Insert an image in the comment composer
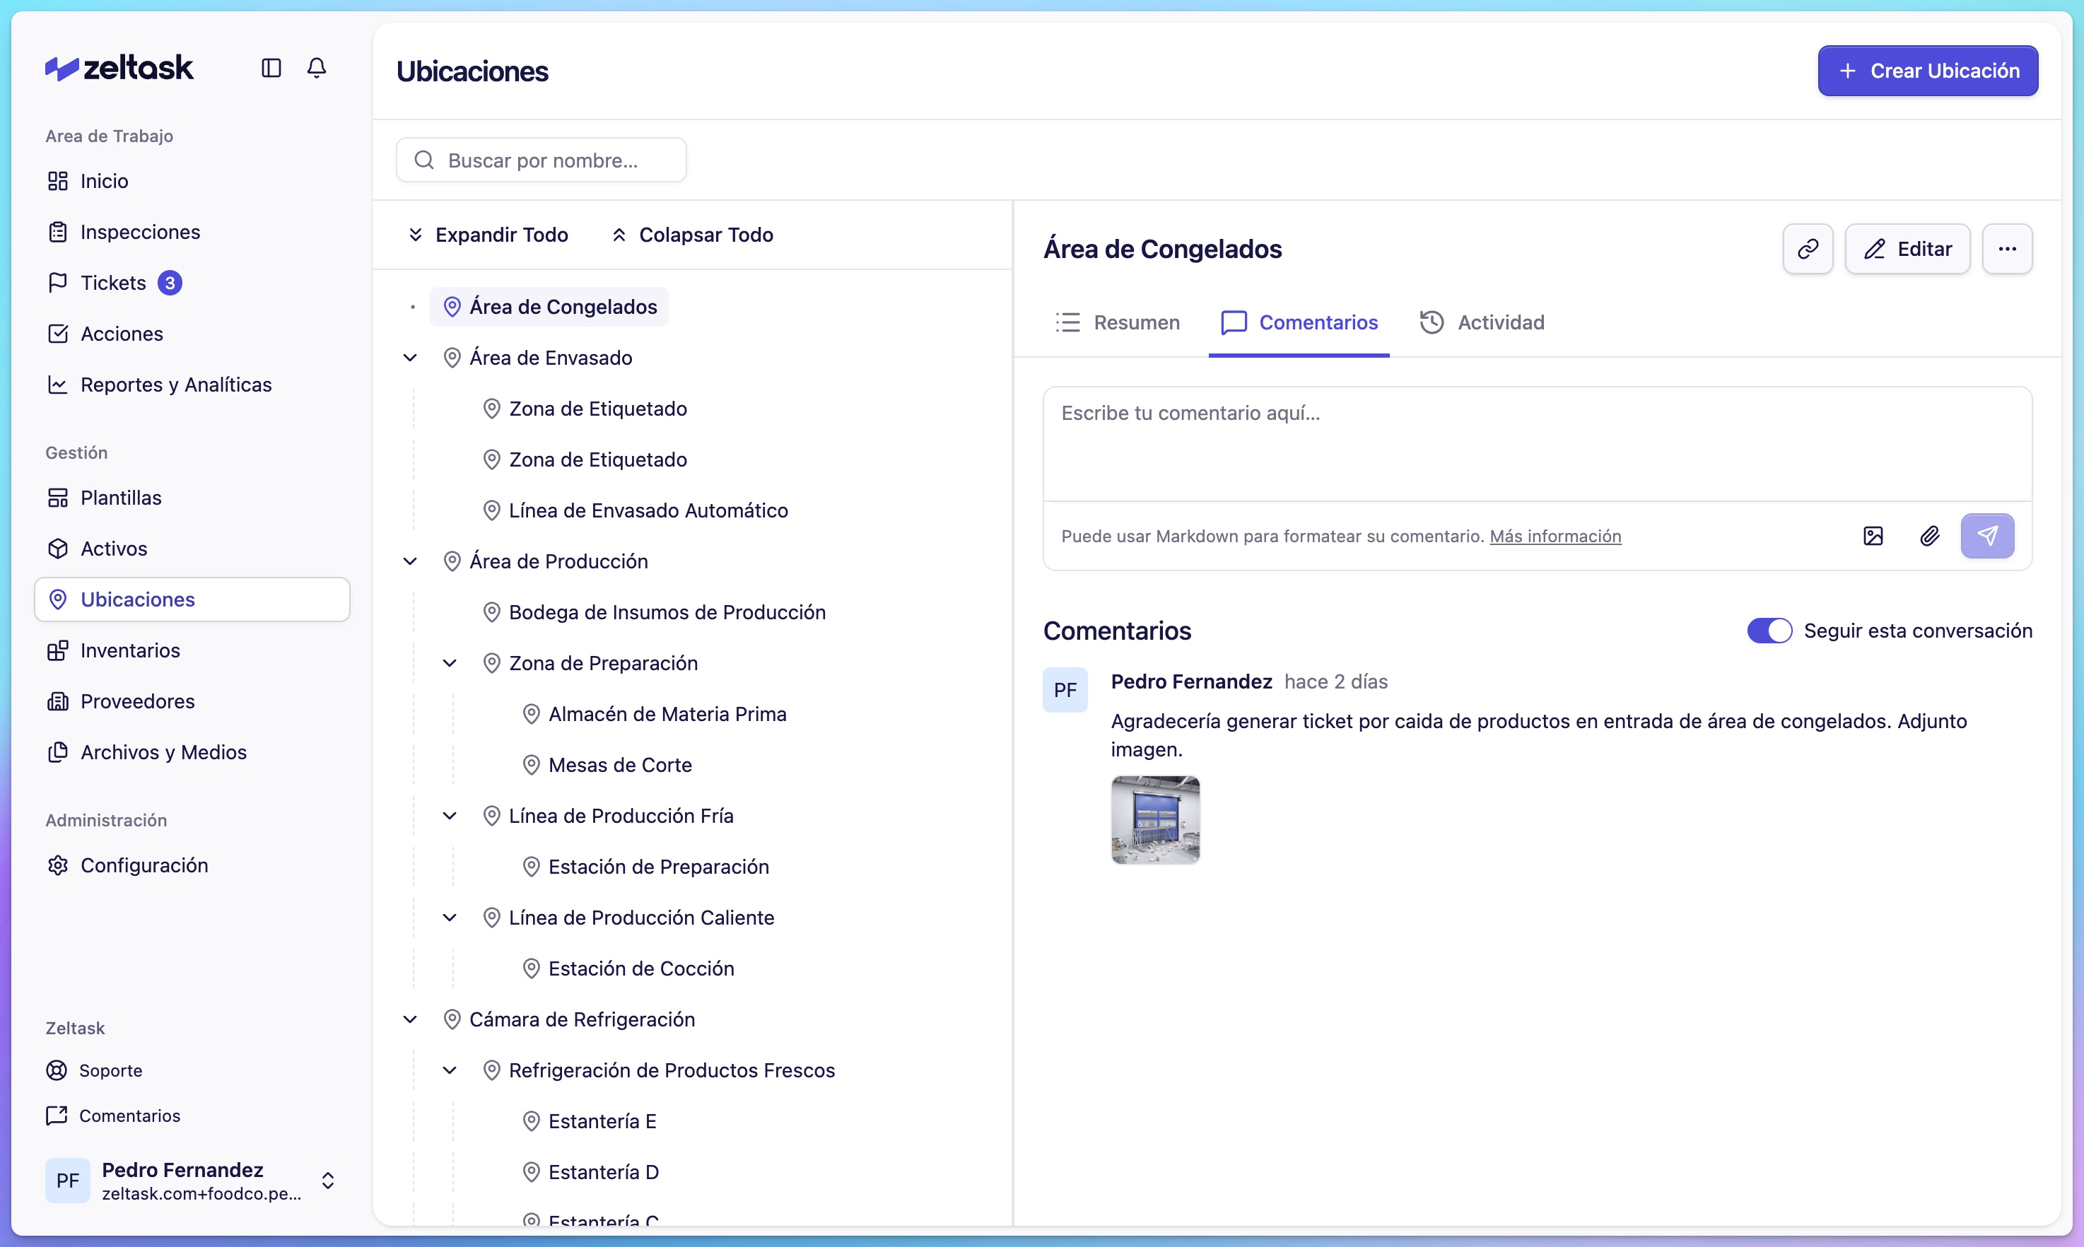The height and width of the screenshot is (1247, 2084). click(1873, 536)
